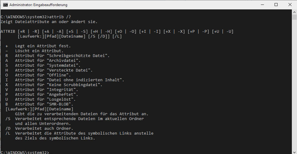Image resolution: width=297 pixels, height=154 pixels.
Task: Open the Command Prompt system menu icon
Action: pyautogui.click(x=5, y=5)
